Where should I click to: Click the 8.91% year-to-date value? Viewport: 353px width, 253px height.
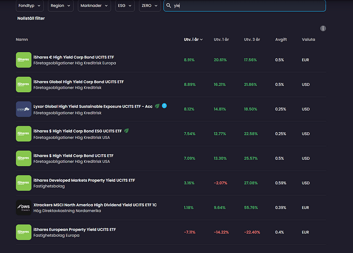point(189,60)
